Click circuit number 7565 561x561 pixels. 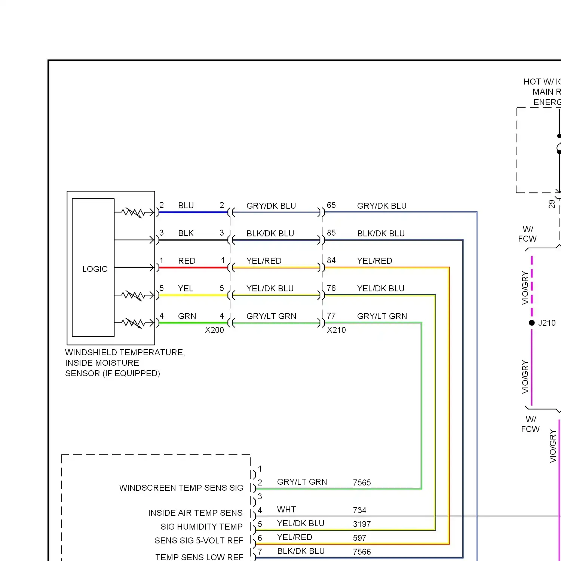coord(362,482)
